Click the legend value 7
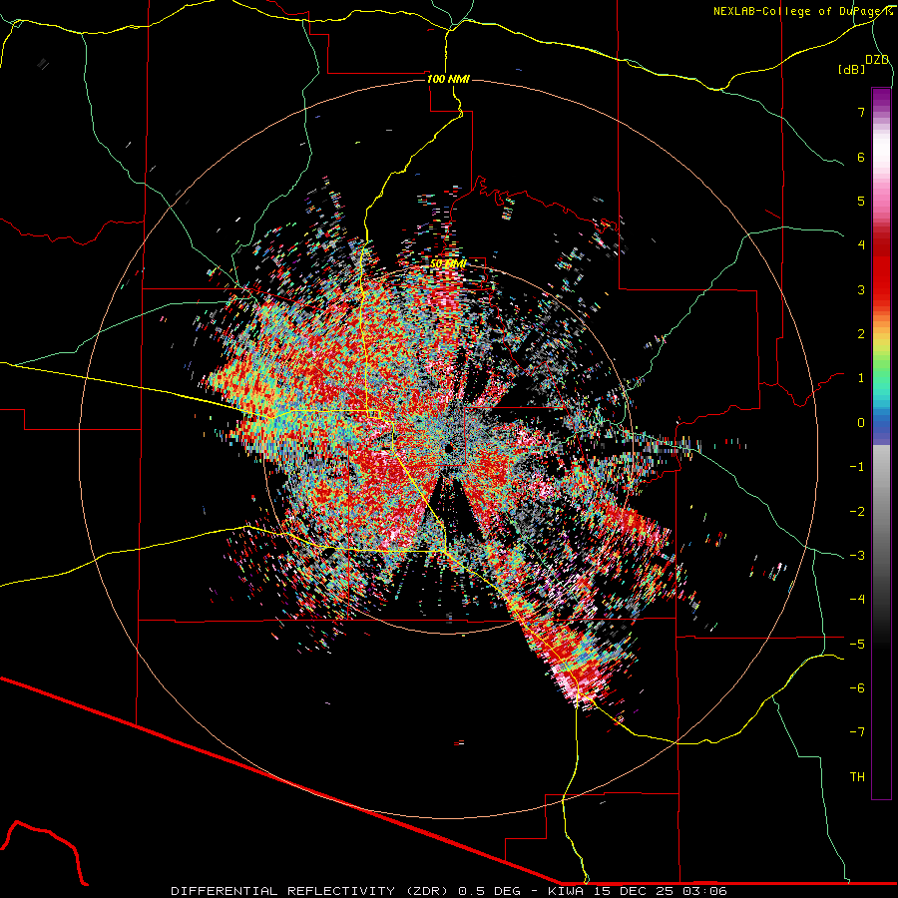 coord(861,112)
